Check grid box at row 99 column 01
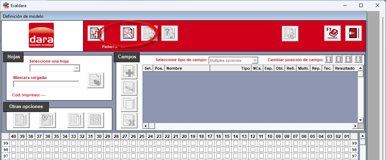This screenshot has height=160, width=386. pos(346,143)
